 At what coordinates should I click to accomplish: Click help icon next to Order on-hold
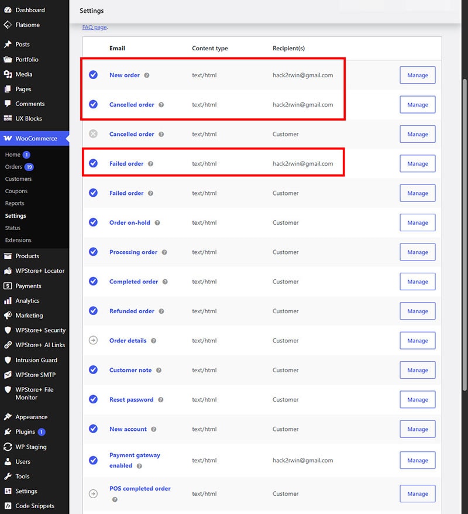coord(157,222)
